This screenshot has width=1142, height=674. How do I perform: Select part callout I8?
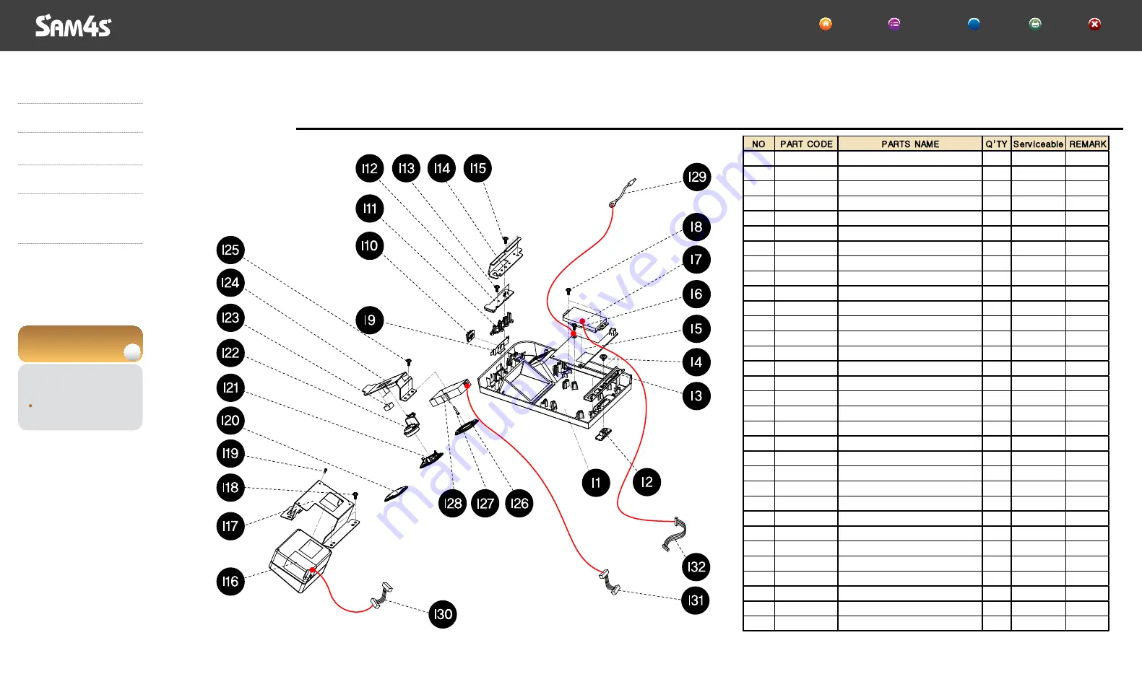coord(696,227)
